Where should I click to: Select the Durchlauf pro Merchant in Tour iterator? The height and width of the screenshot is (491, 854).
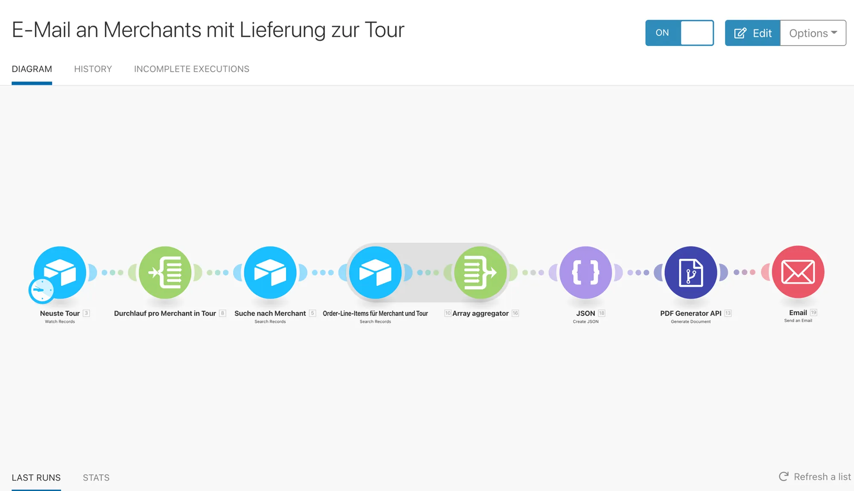[165, 272]
